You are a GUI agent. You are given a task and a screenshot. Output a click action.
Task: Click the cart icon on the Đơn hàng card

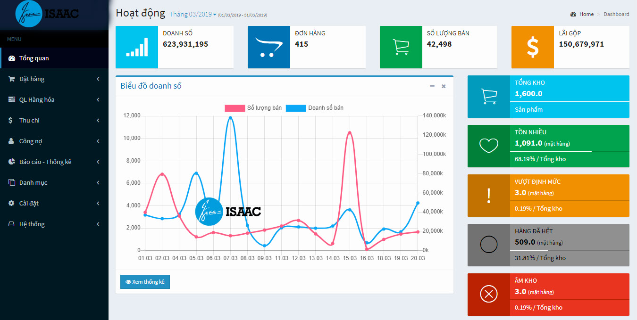(268, 47)
